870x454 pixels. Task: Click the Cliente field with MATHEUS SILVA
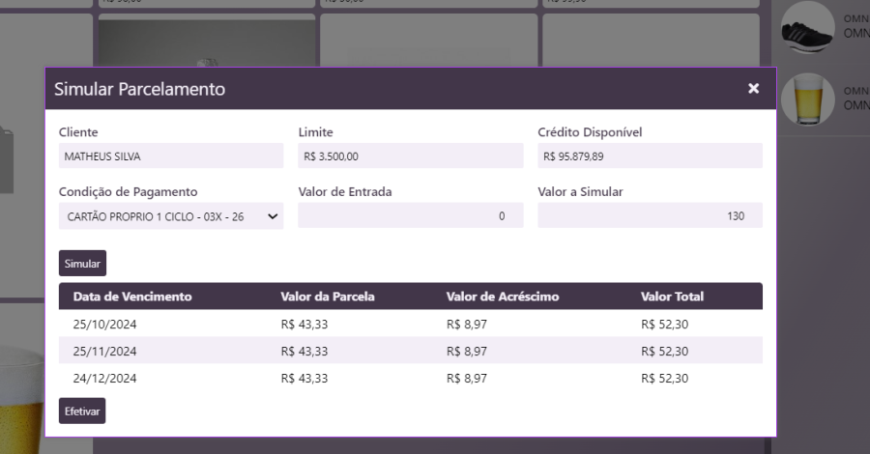coord(170,156)
